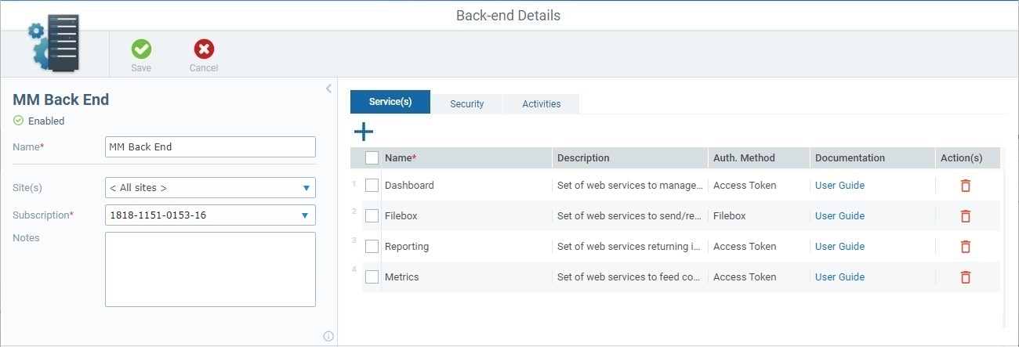This screenshot has width=1019, height=347.
Task: Switch to the Security tab
Action: [x=466, y=103]
